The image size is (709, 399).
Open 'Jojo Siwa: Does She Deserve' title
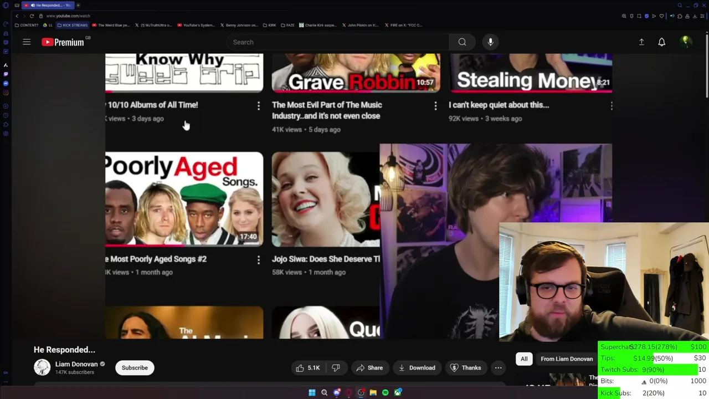click(326, 259)
